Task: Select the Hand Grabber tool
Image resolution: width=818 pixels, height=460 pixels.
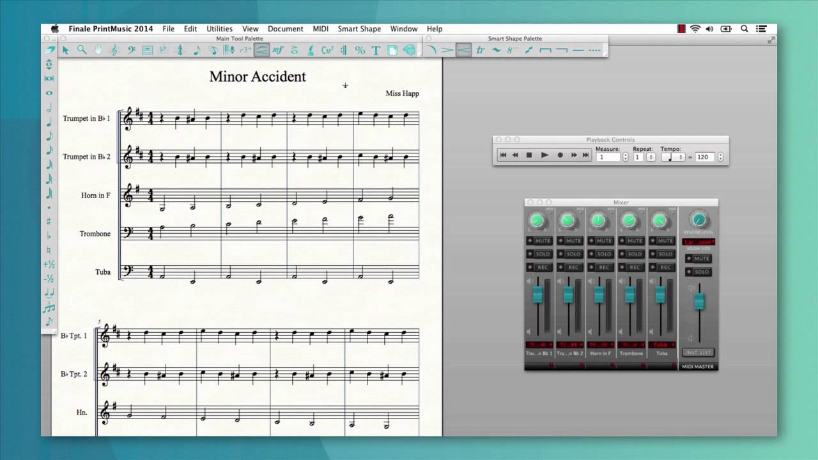Action: [x=98, y=50]
